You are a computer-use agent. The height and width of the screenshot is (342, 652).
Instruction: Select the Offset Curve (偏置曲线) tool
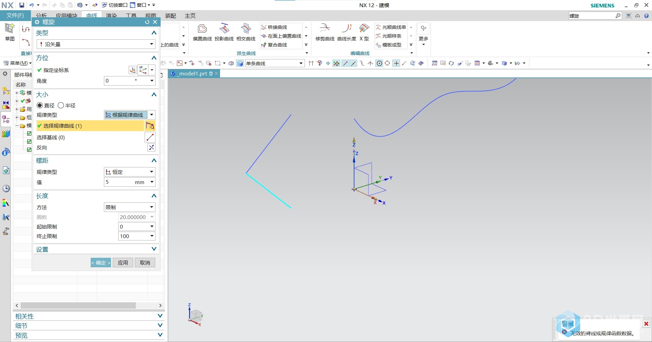pyautogui.click(x=202, y=33)
